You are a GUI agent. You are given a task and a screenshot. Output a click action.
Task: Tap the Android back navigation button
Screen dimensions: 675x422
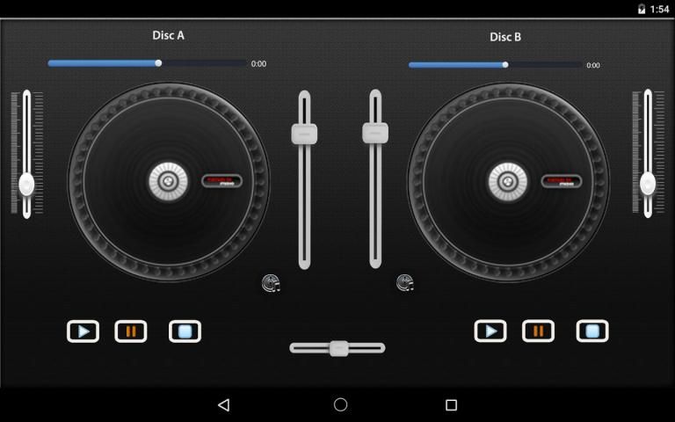223,404
